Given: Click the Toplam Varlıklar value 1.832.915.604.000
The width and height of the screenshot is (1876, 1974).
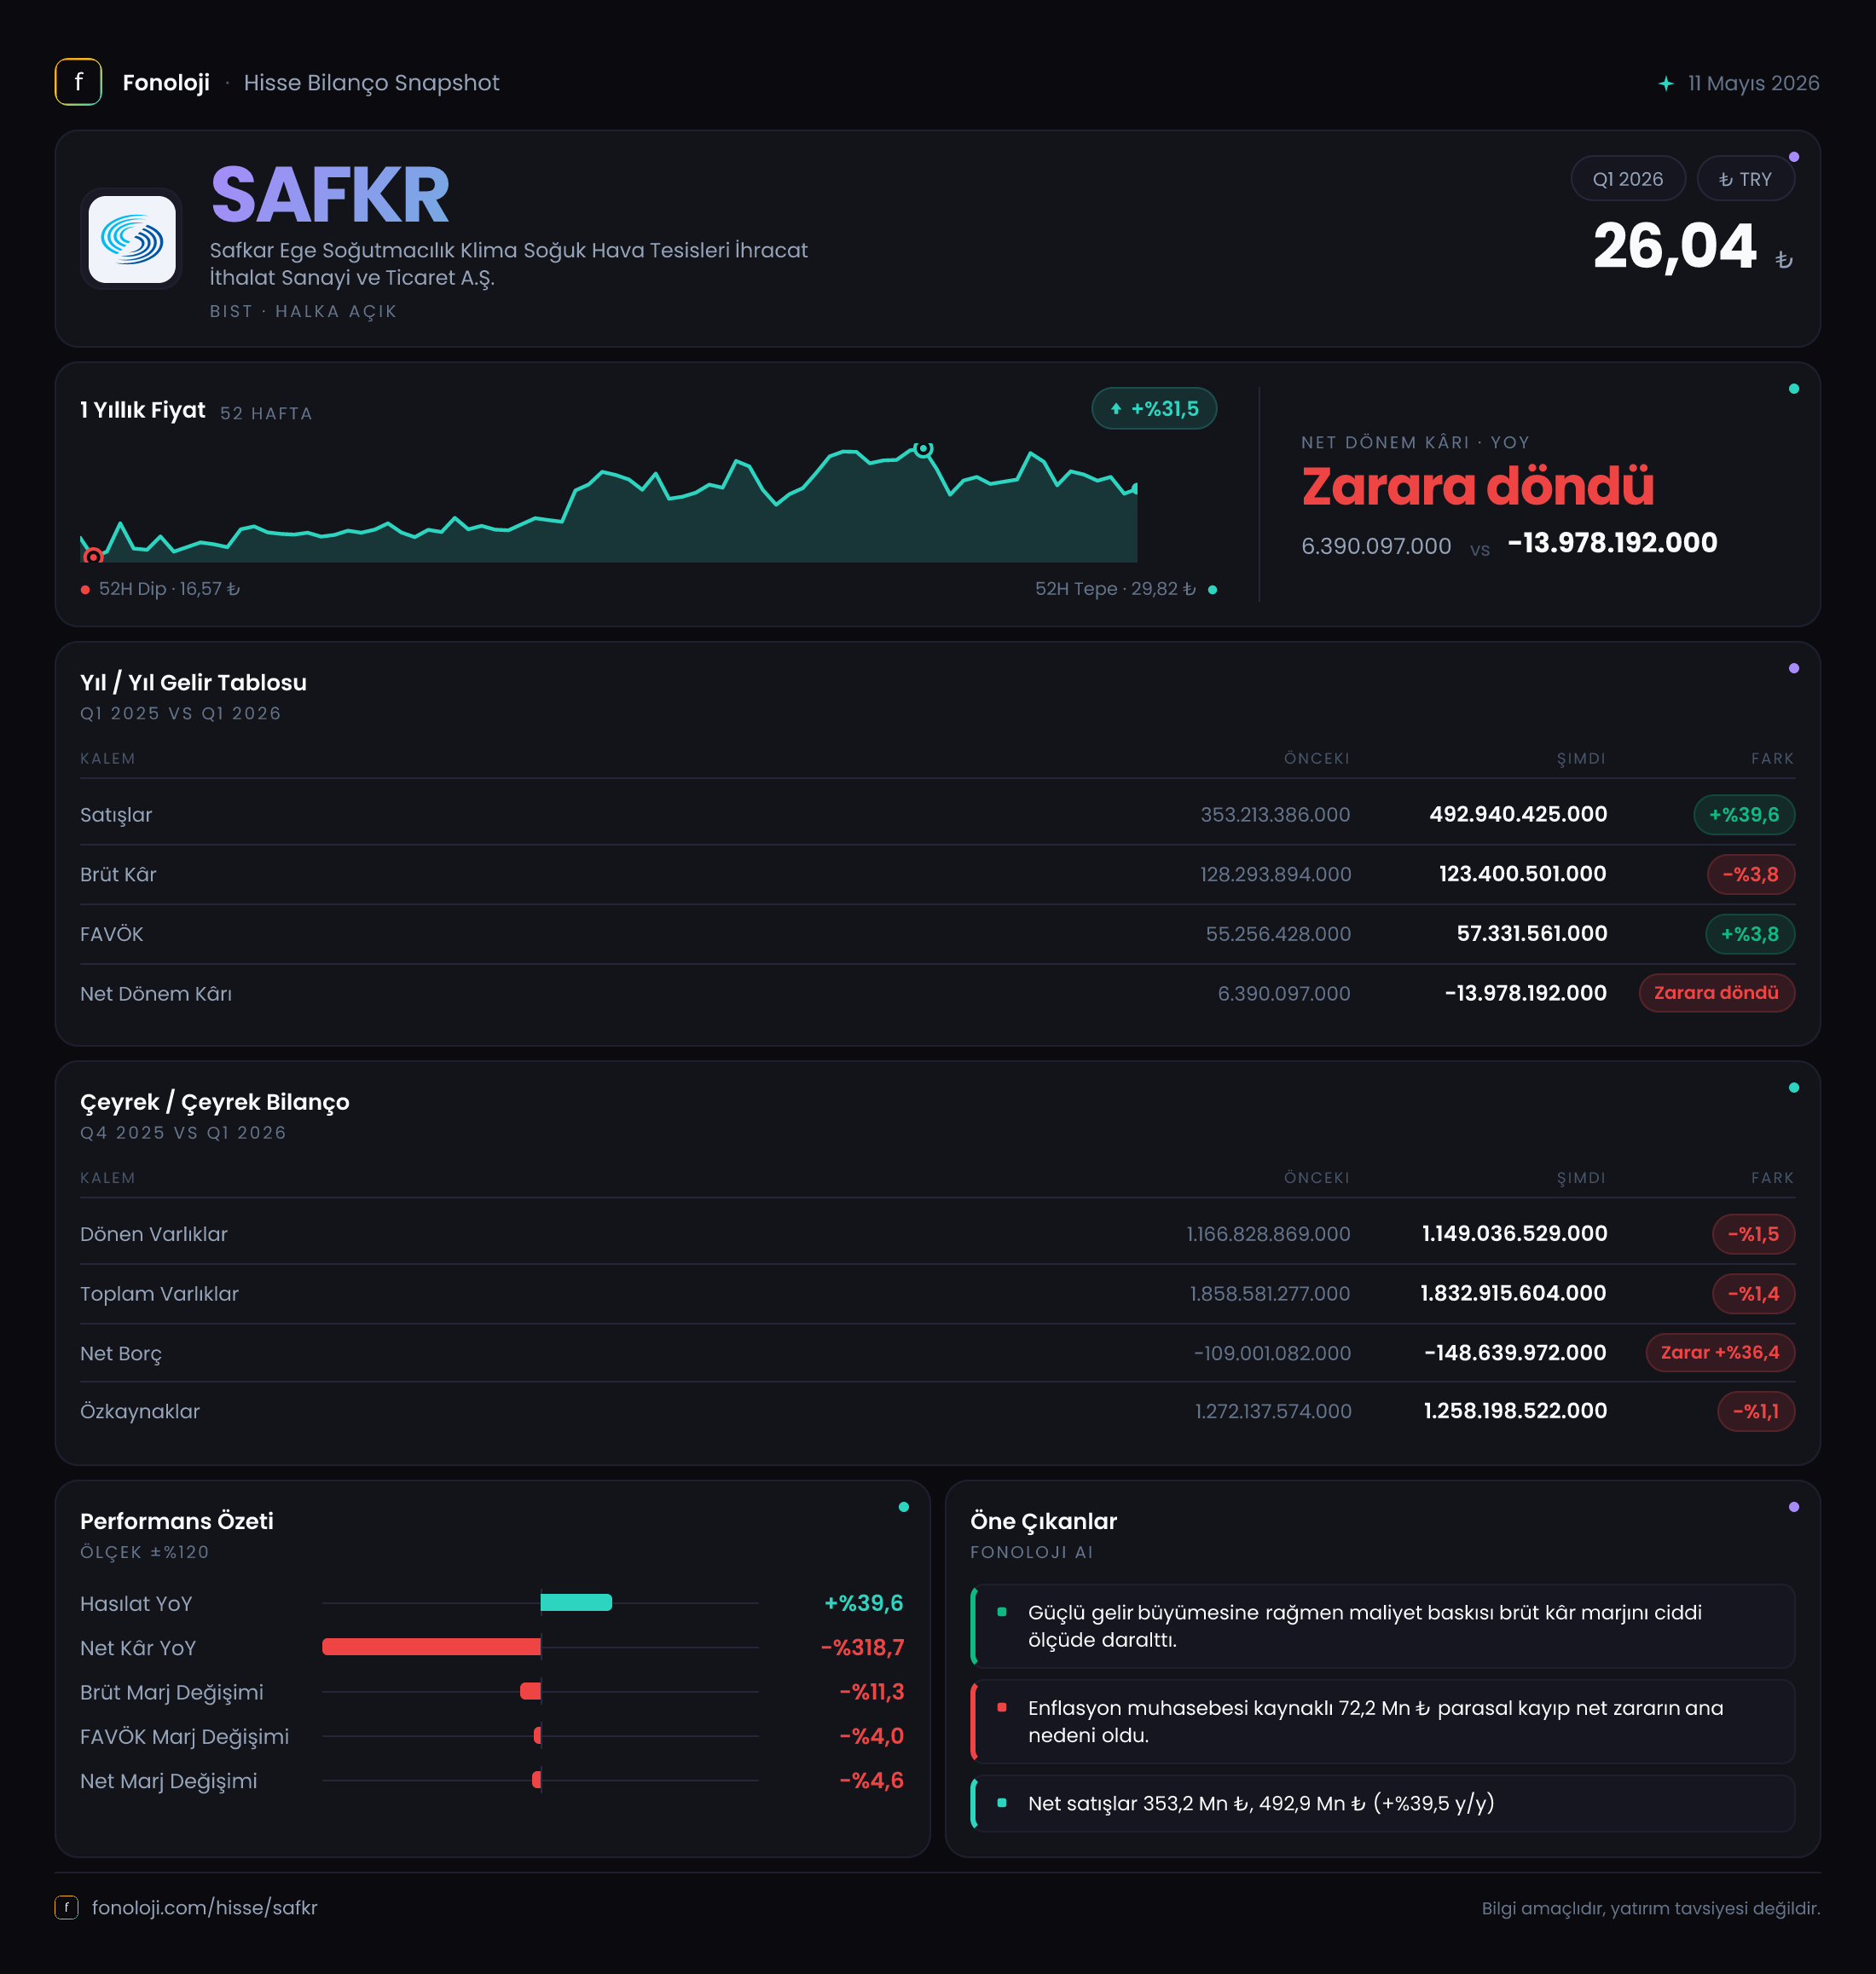Looking at the screenshot, I should 1513,1293.
